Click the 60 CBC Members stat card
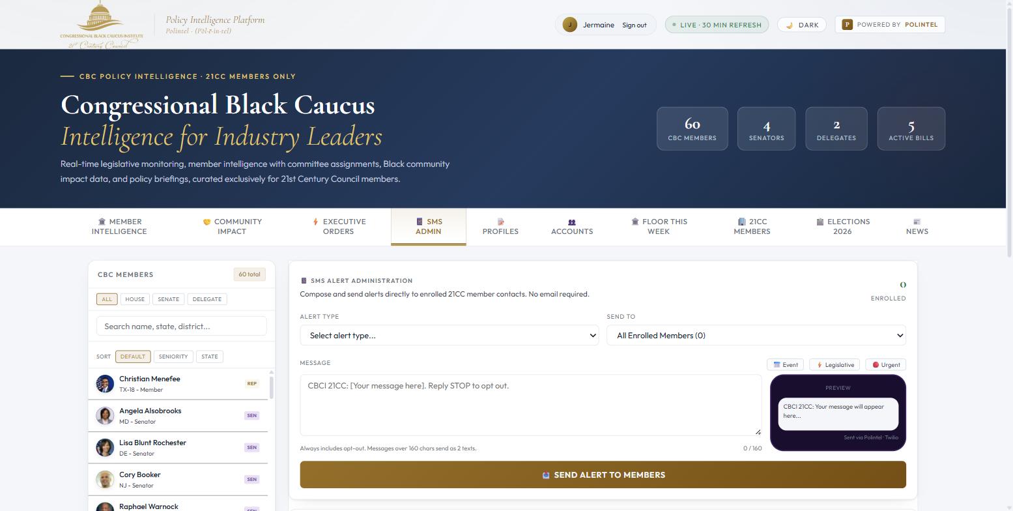 (x=692, y=128)
